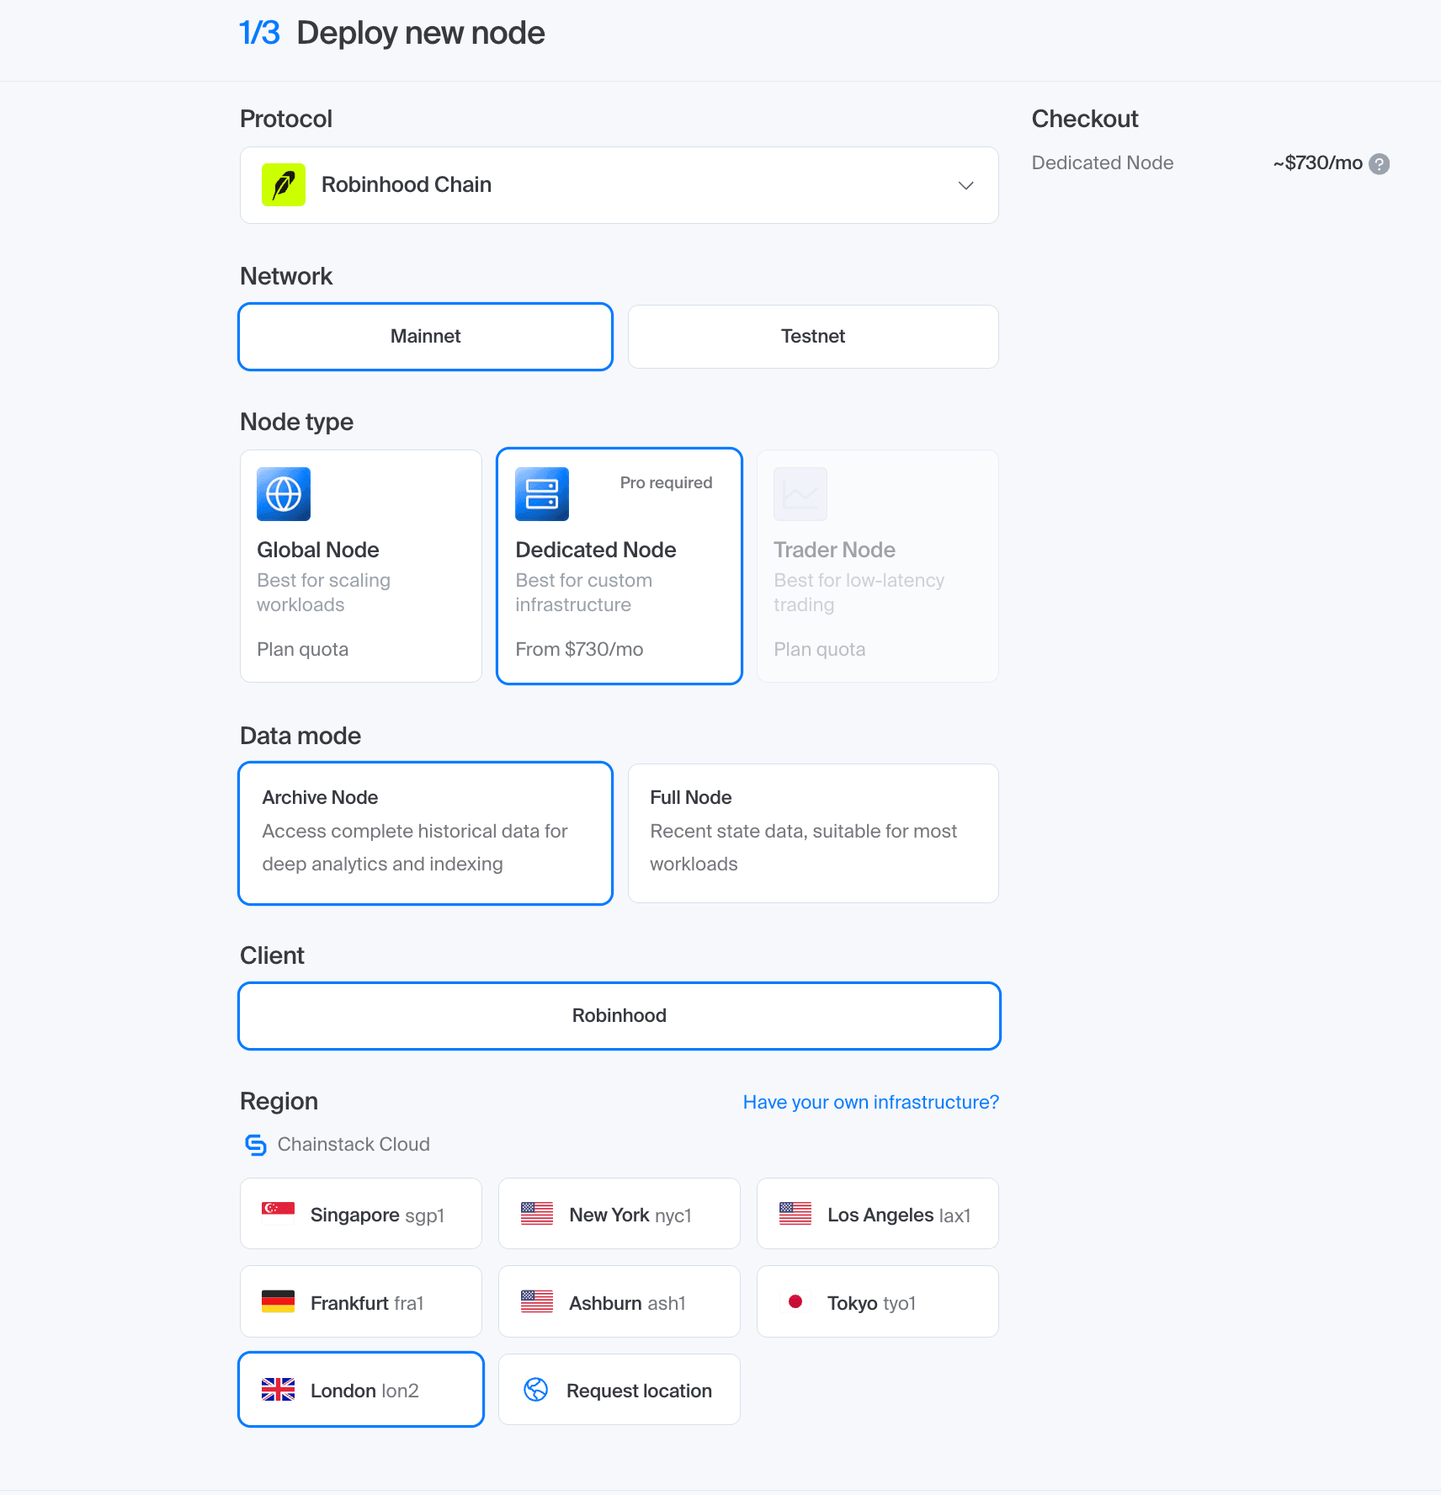Choose the Global Node type card
Image resolution: width=1441 pixels, height=1495 pixels.
tap(361, 566)
